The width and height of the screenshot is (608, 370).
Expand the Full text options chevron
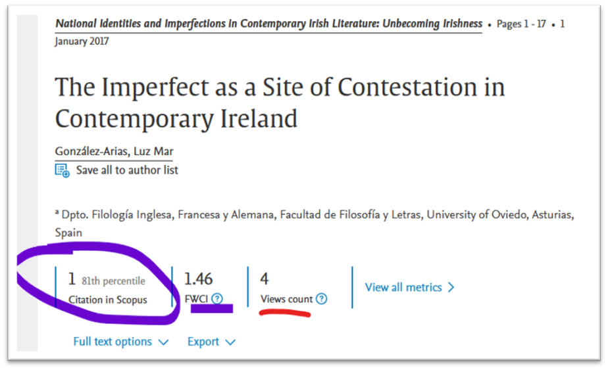click(164, 342)
